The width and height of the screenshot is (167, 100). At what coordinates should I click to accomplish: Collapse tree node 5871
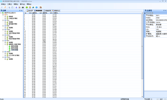[x=3, y=41]
